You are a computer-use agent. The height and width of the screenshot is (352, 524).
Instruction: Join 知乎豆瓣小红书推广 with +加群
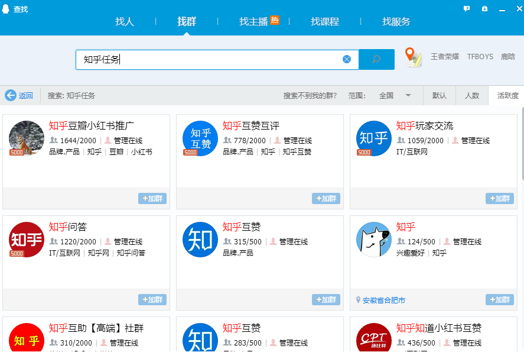click(152, 198)
